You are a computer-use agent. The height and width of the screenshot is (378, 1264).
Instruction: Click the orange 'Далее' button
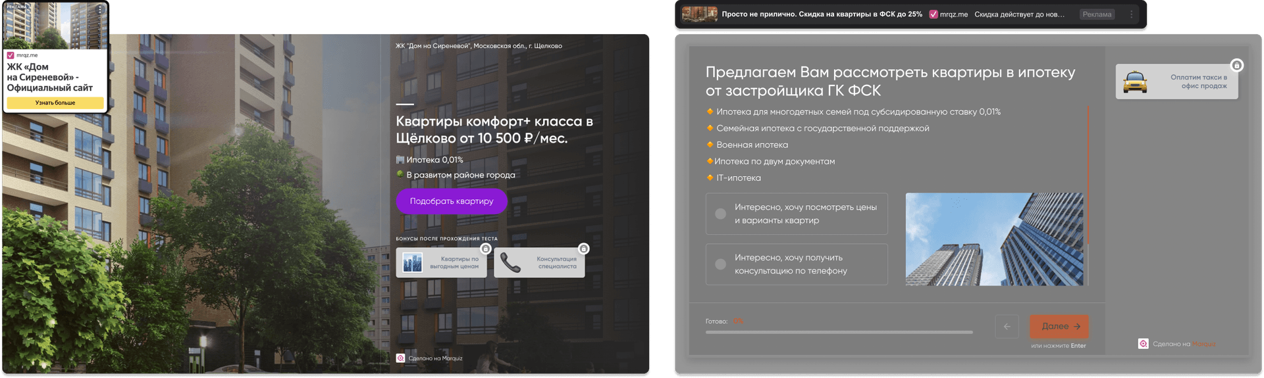tap(1059, 327)
